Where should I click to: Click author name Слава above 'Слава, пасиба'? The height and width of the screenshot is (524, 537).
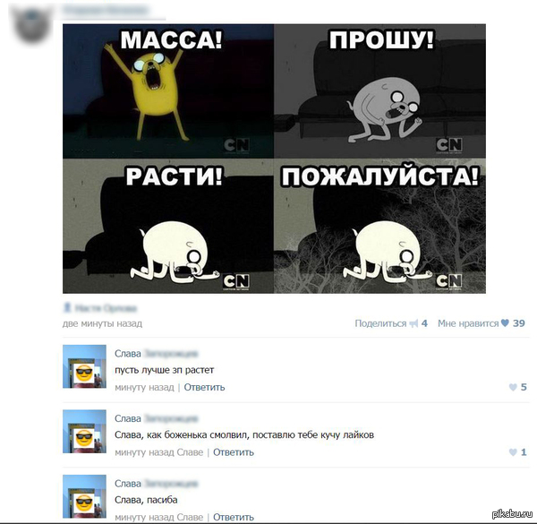tap(128, 484)
